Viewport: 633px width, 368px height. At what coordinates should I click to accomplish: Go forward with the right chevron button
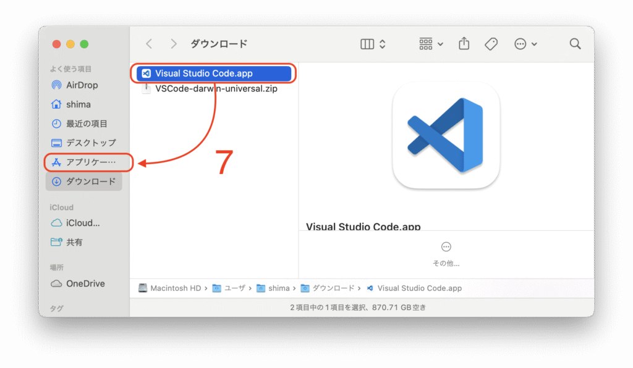174,44
